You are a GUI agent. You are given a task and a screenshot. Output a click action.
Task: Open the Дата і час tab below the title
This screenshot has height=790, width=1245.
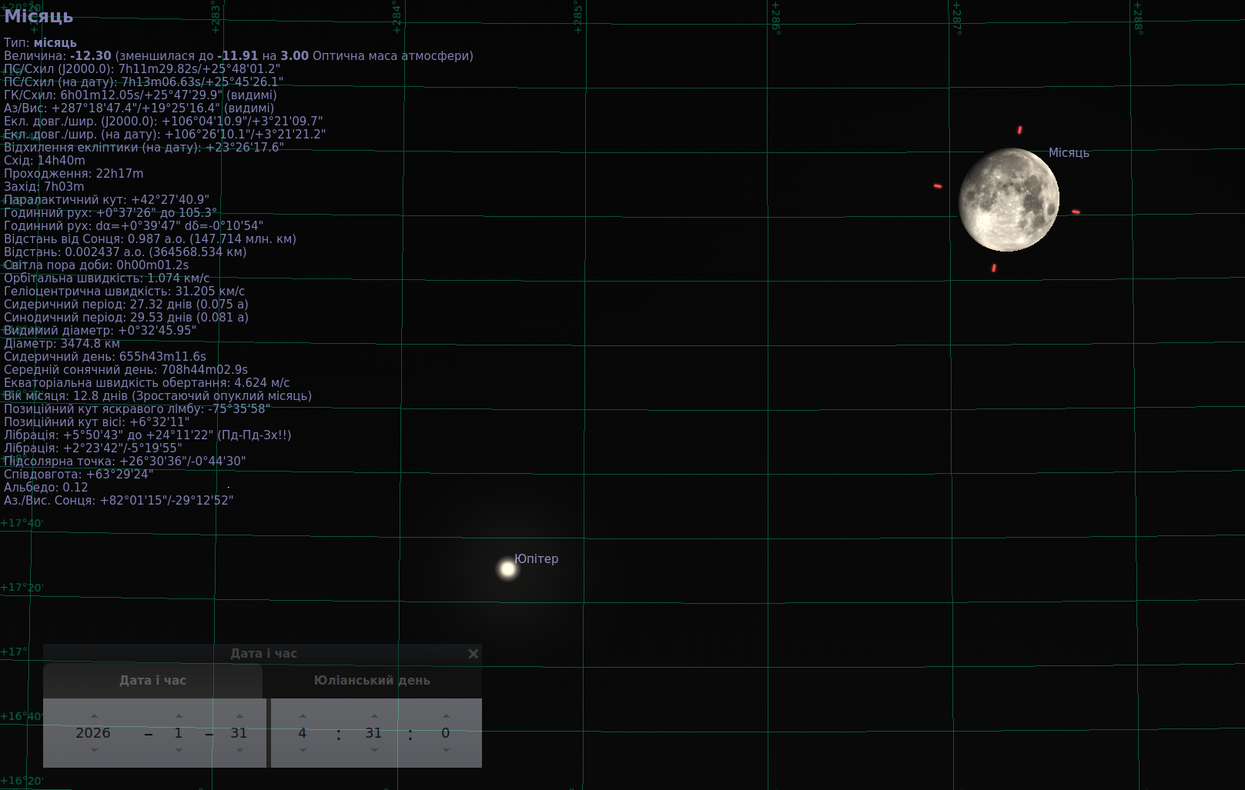coord(152,681)
